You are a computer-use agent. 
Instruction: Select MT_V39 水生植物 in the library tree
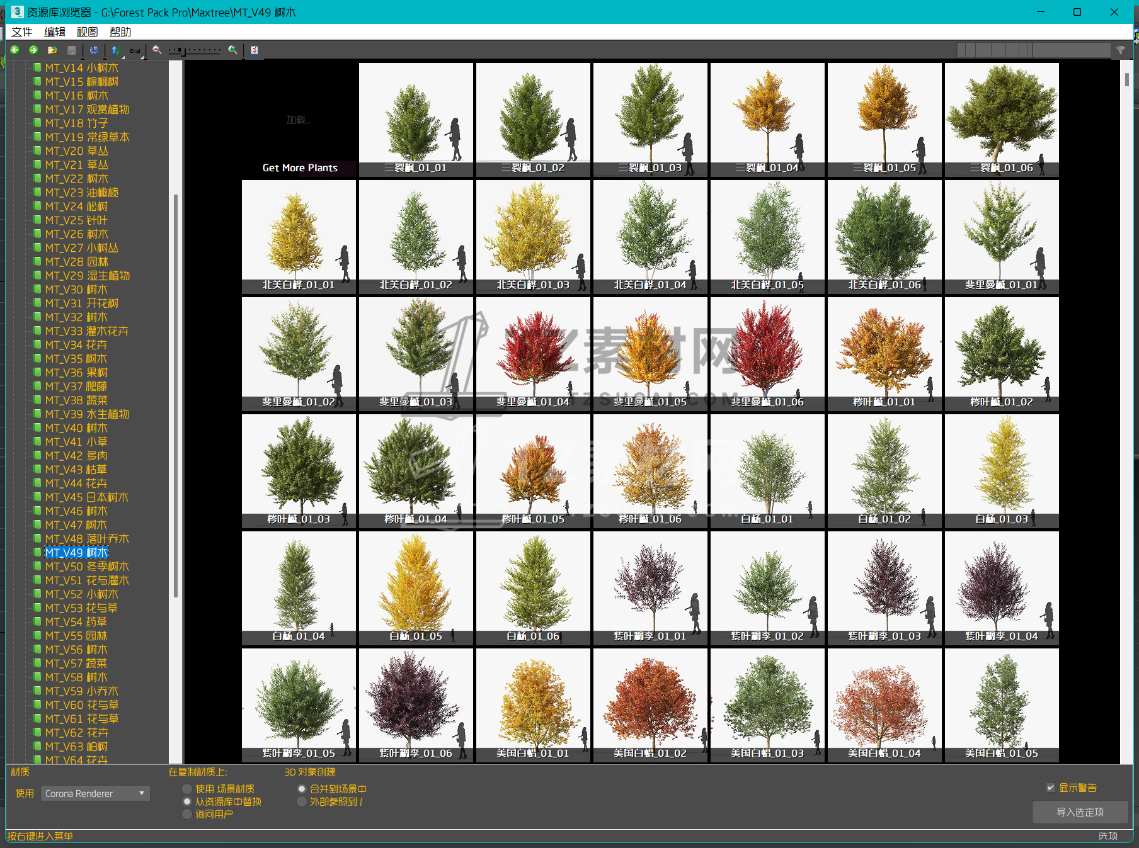(88, 414)
